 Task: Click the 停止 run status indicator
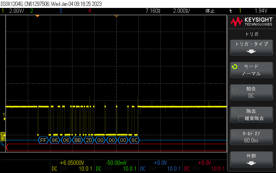coord(210,11)
